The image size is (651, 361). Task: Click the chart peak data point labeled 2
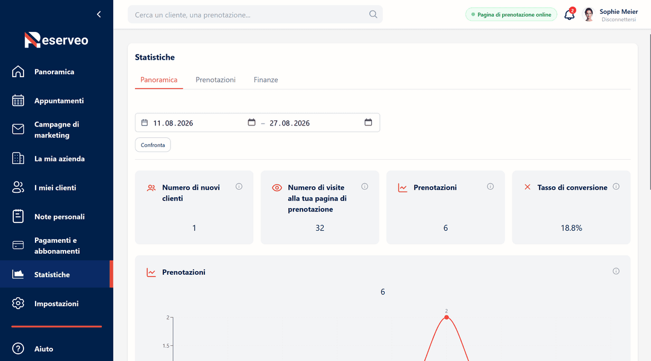pyautogui.click(x=446, y=318)
